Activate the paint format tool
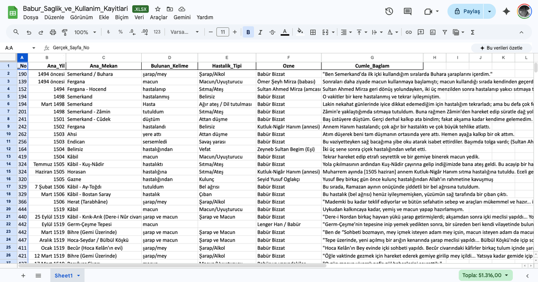The width and height of the screenshot is (538, 282). 65,32
